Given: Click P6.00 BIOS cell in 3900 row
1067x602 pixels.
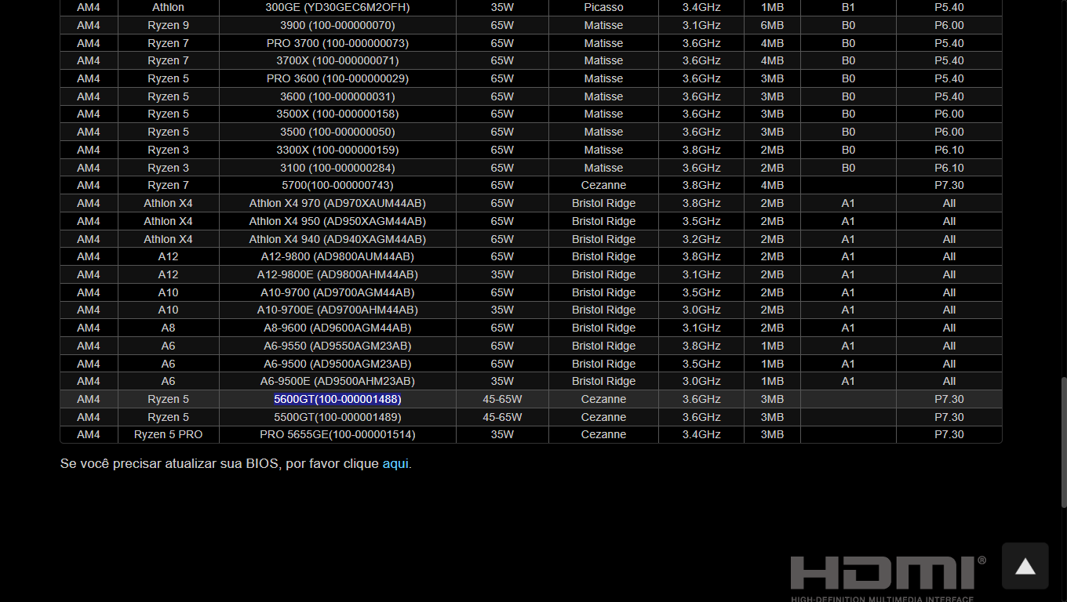Looking at the screenshot, I should 949,25.
